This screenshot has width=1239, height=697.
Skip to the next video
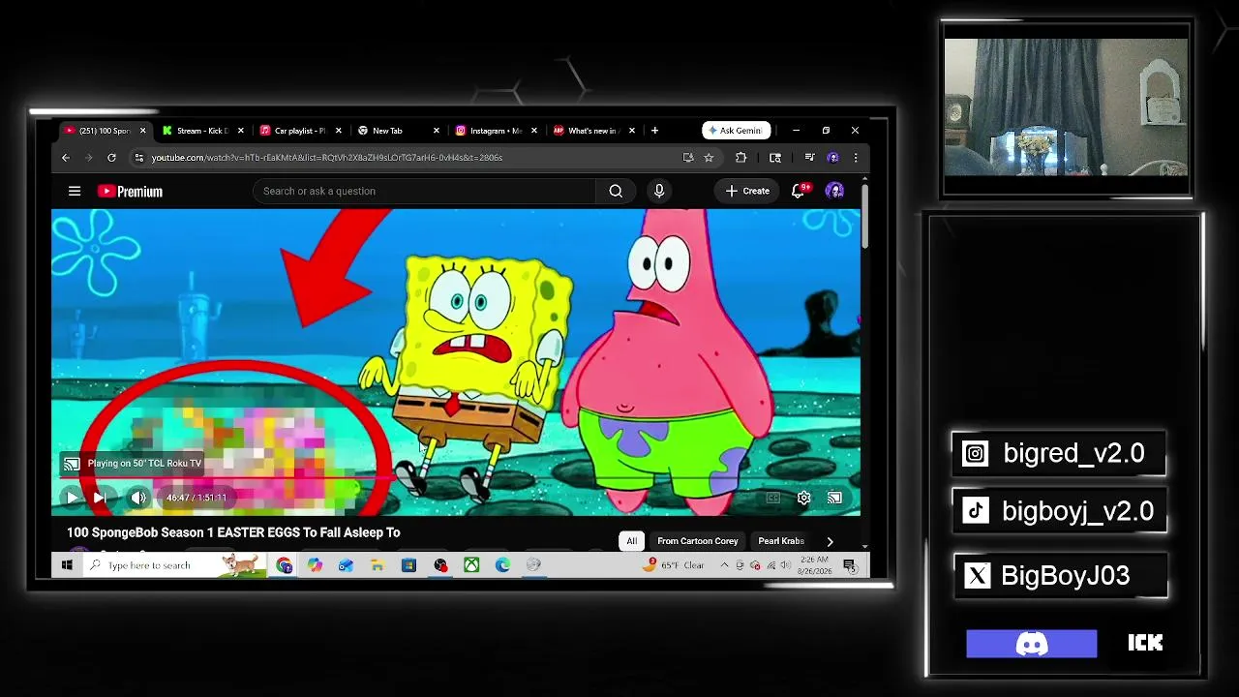pyautogui.click(x=99, y=498)
